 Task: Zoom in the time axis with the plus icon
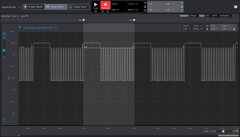pos(234,131)
